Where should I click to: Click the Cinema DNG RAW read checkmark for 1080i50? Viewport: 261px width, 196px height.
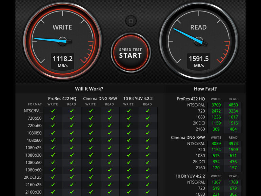point(109,133)
